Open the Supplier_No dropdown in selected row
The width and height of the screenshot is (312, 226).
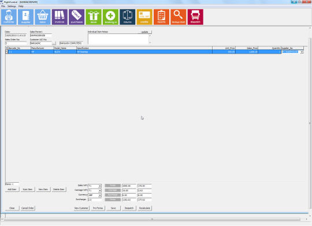[x=302, y=52]
